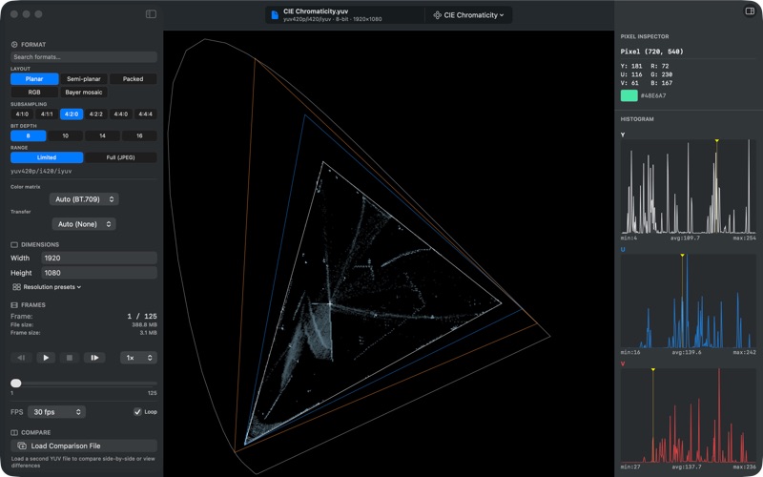Select Packed layout
Image resolution: width=763 pixels, height=477 pixels.
133,79
